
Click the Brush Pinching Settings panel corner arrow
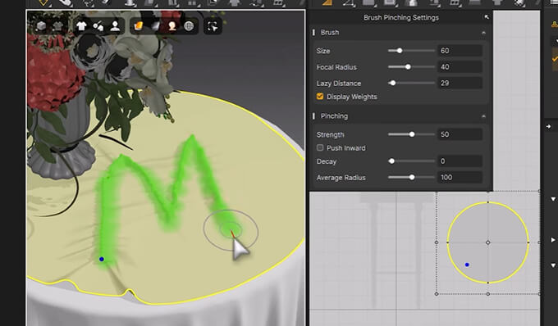coord(487,17)
